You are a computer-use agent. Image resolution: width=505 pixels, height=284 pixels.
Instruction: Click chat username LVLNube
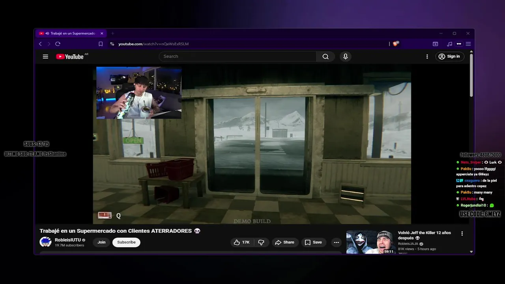point(468,199)
